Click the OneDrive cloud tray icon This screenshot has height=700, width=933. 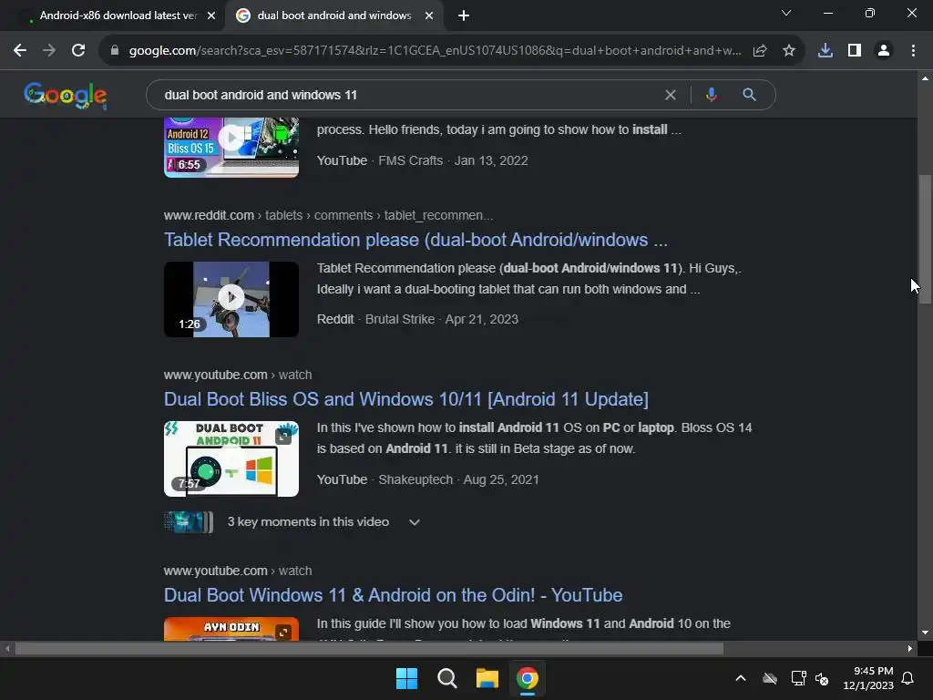[x=769, y=678]
